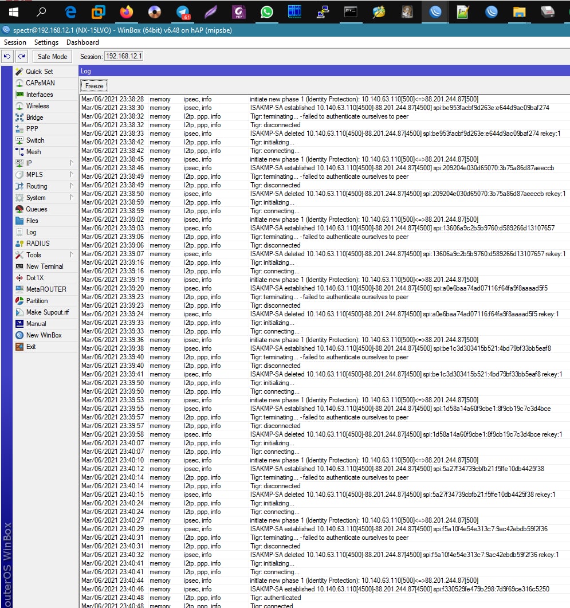Open the Dashboard menu

coord(82,42)
